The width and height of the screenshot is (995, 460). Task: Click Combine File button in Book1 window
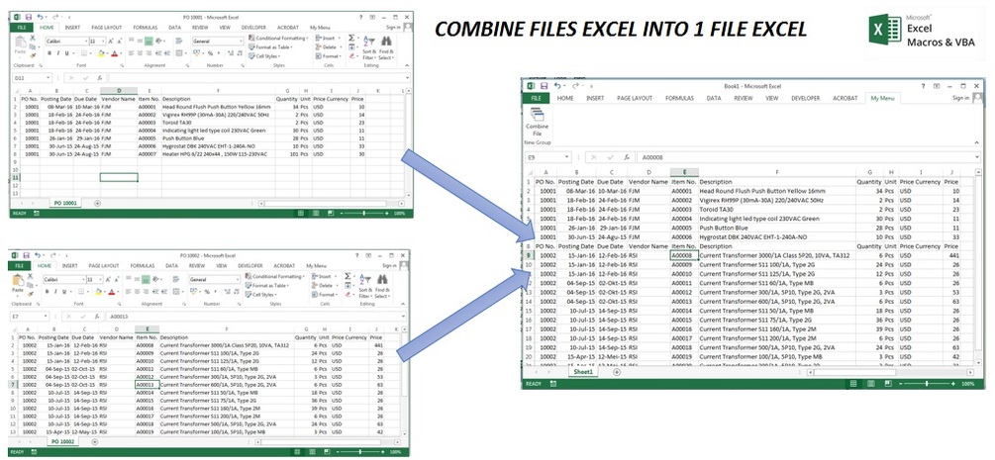(537, 123)
